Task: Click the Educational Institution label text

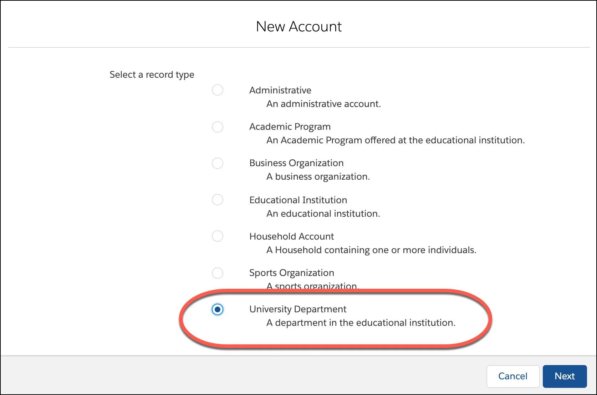Action: (x=298, y=200)
